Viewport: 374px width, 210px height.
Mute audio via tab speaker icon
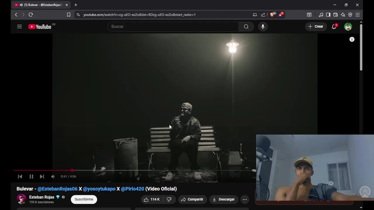(x=21, y=5)
